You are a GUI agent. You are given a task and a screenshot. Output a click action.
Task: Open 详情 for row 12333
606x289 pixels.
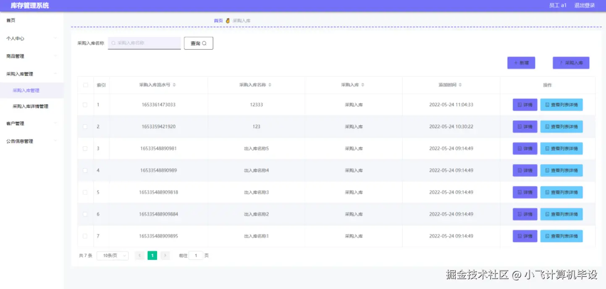[525, 105]
